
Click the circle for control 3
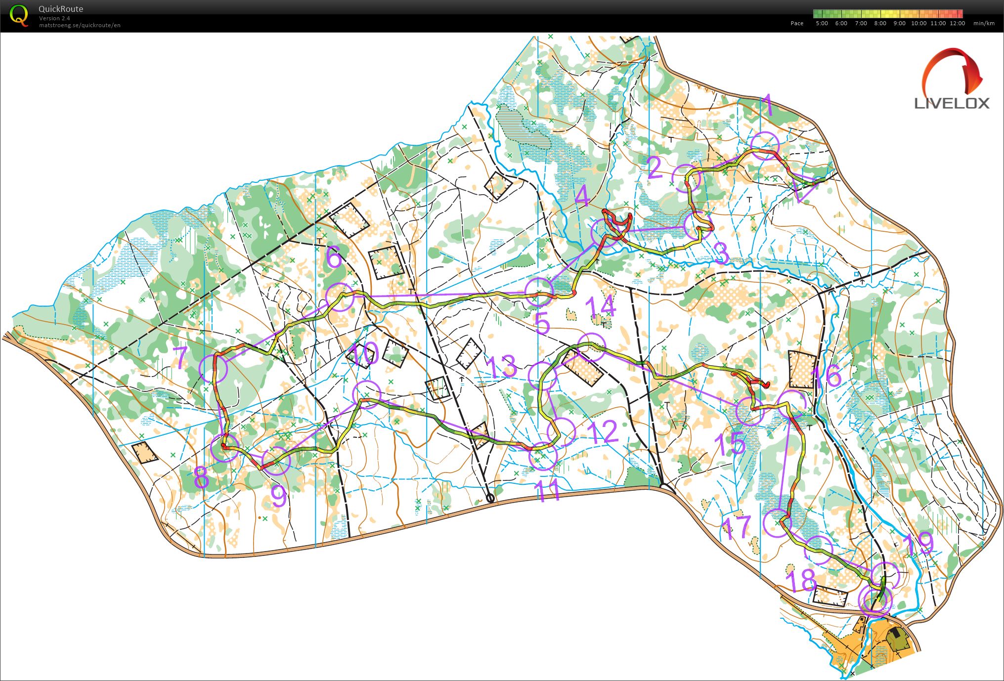click(x=698, y=225)
